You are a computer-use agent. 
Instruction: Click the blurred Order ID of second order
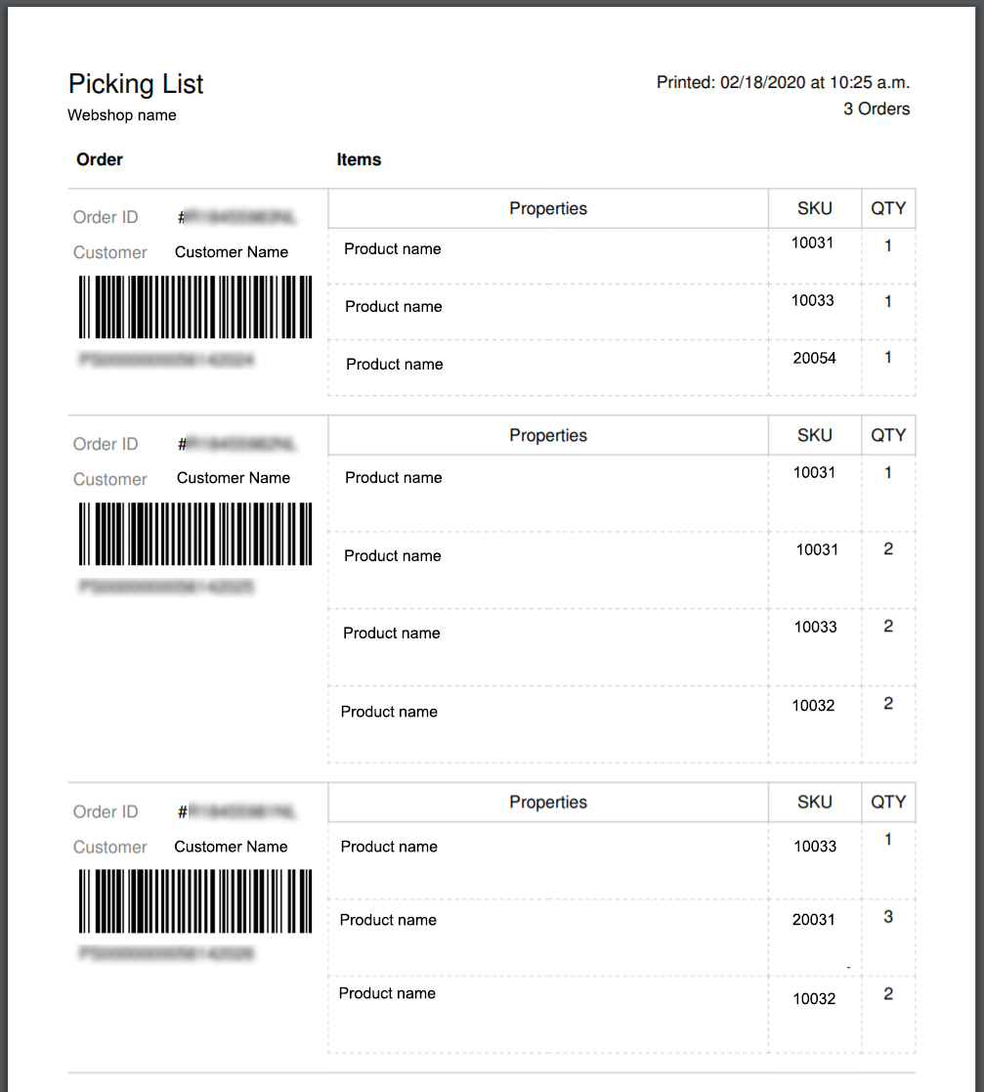(236, 444)
